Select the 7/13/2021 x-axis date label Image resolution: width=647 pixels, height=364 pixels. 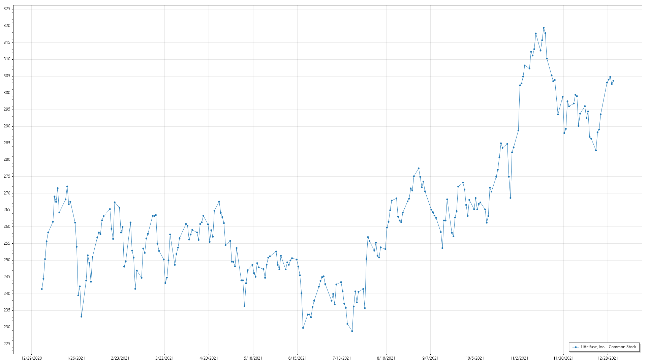click(x=342, y=358)
